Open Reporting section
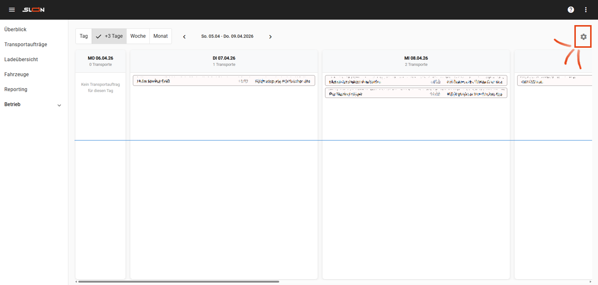Viewport: 598px width, 285px height. [x=16, y=90]
